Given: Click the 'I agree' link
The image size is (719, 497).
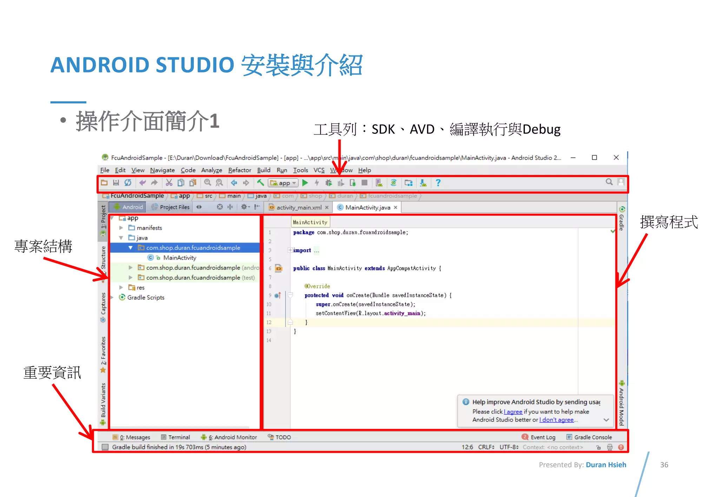Looking at the screenshot, I should [x=513, y=411].
